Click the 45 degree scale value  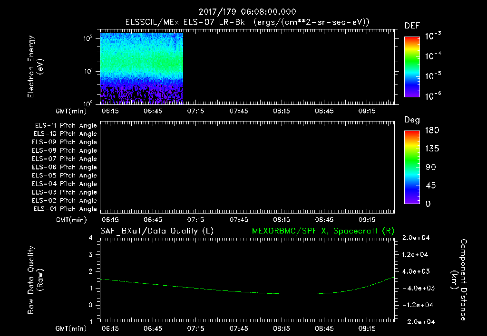pos(431,186)
